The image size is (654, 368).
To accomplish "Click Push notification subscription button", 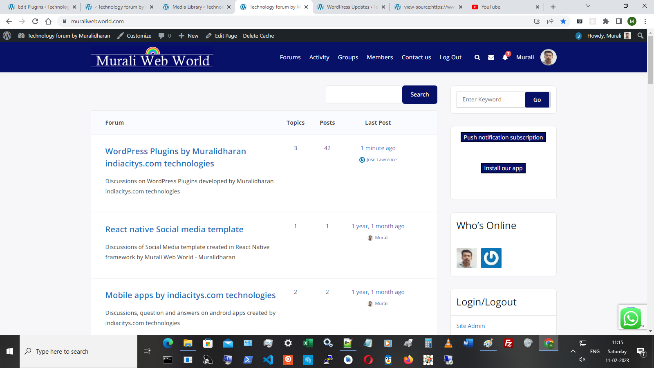I will (503, 137).
